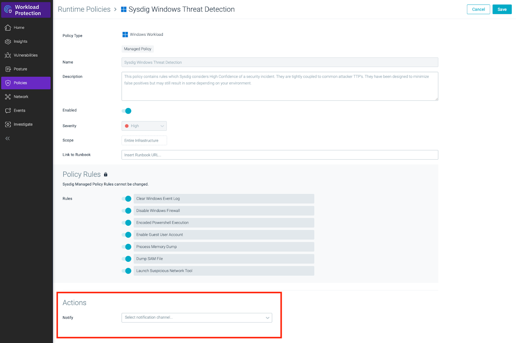Click the Description text area
This screenshot has height=343, width=516.
coord(280,86)
